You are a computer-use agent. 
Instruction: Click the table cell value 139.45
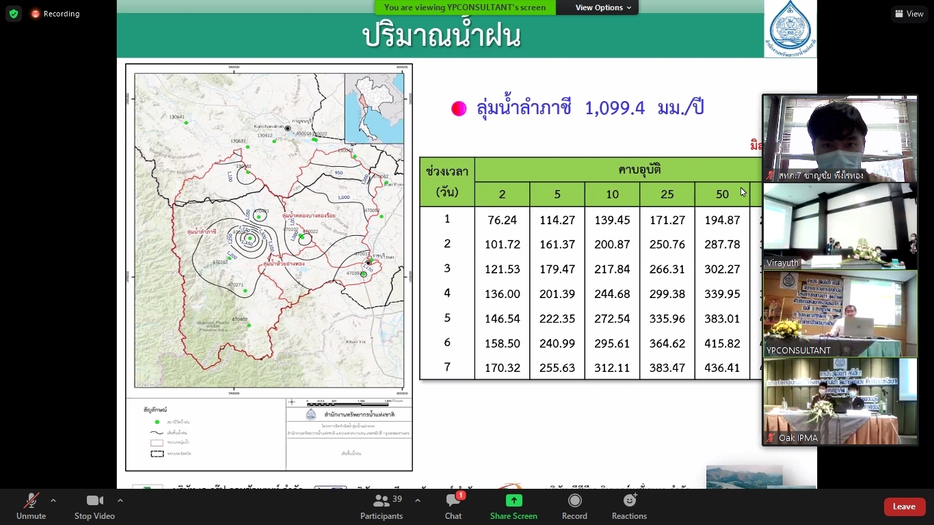click(x=612, y=220)
